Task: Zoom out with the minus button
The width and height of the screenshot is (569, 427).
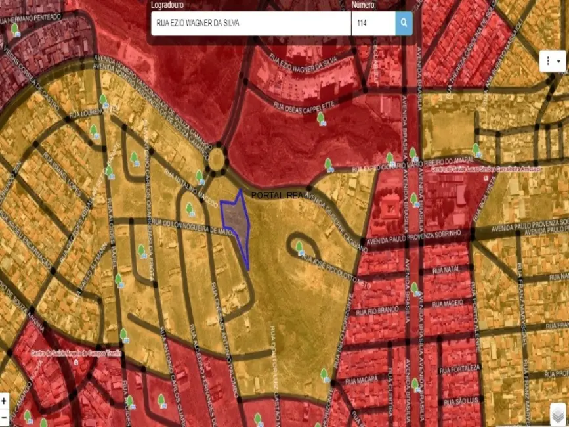Action: point(5,416)
